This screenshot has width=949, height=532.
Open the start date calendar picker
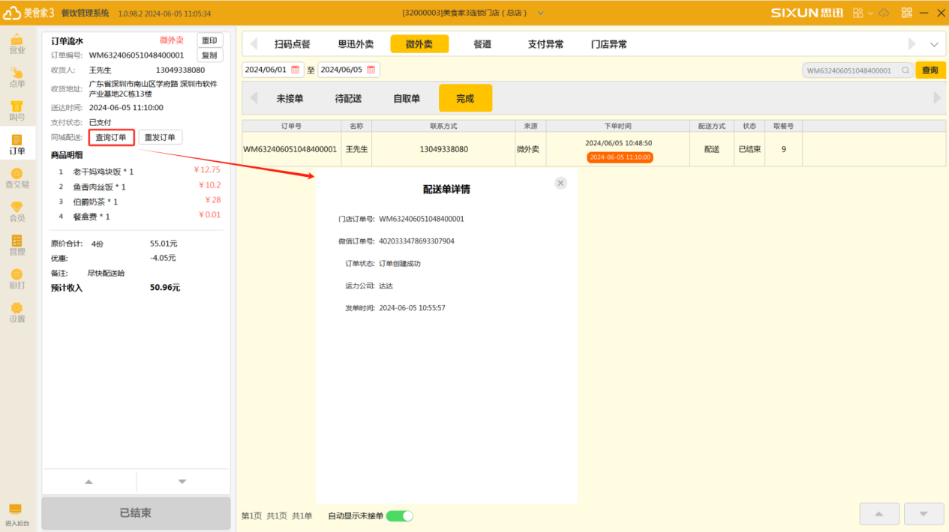pyautogui.click(x=295, y=70)
